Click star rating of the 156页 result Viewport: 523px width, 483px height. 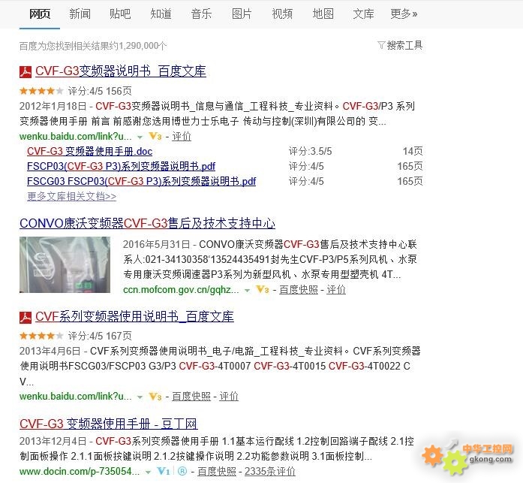41,91
